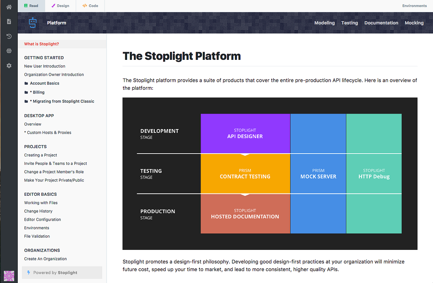This screenshot has width=433, height=283.
Task: Click the globe icon in the left rail
Action: tap(9, 51)
